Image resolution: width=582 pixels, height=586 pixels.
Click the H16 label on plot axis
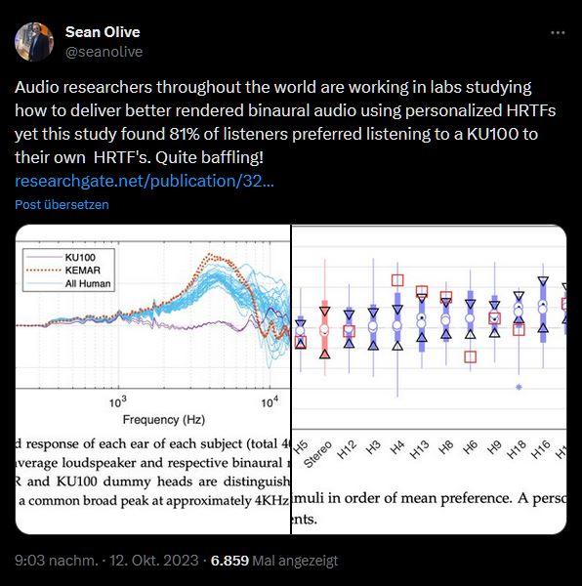(541, 449)
